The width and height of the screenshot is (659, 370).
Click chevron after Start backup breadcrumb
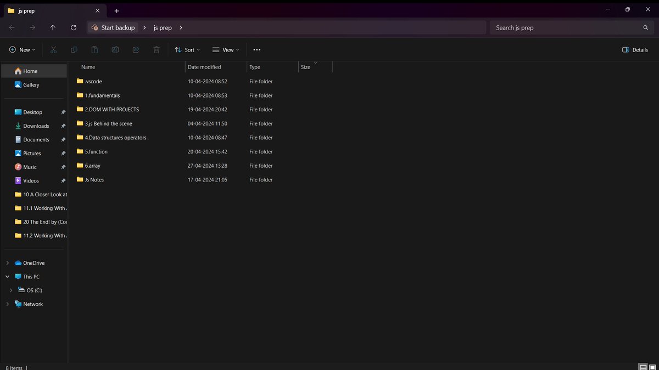144,27
